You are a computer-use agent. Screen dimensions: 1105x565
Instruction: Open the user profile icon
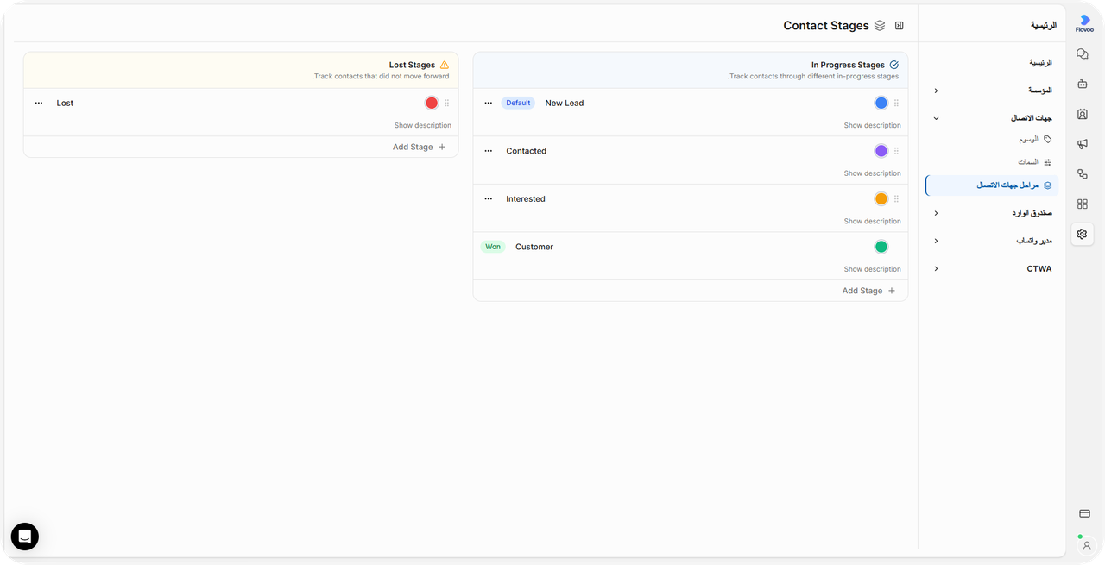click(x=1087, y=545)
